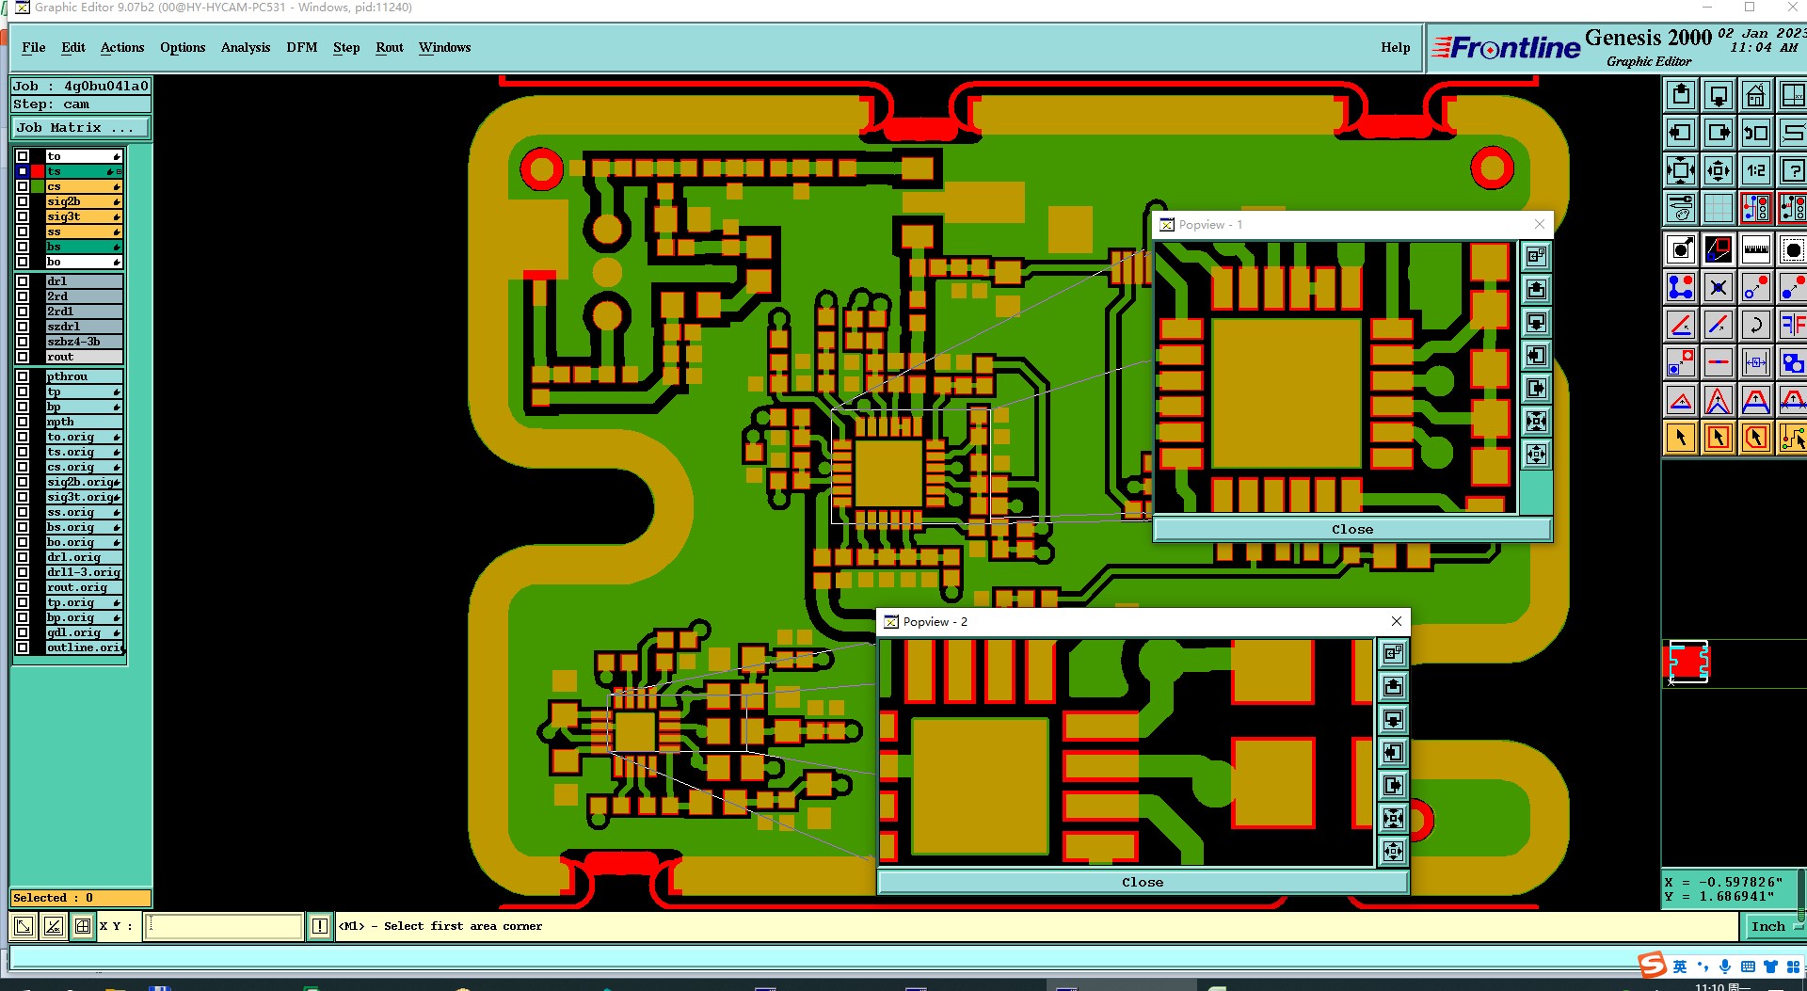Click the previous view undo-zoom icon
1807x991 pixels.
point(1756,133)
